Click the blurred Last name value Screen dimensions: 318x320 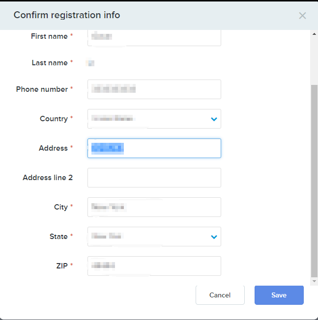pos(90,63)
